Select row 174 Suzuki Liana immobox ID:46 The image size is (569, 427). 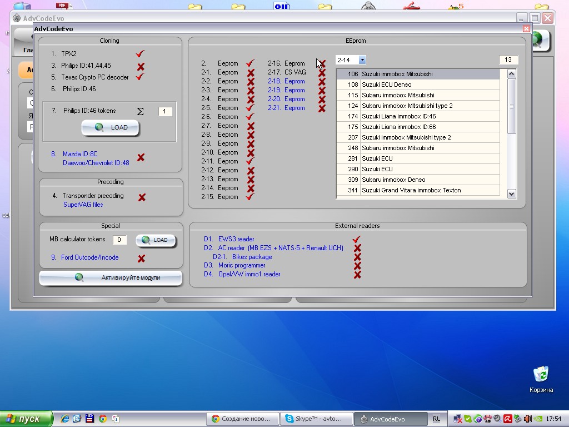point(418,116)
